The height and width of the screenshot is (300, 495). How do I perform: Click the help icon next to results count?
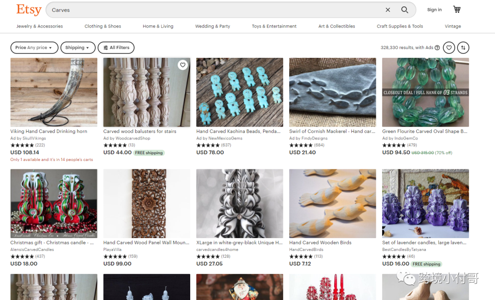pos(437,48)
